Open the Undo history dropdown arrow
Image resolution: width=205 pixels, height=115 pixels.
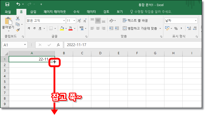tap(23, 4)
